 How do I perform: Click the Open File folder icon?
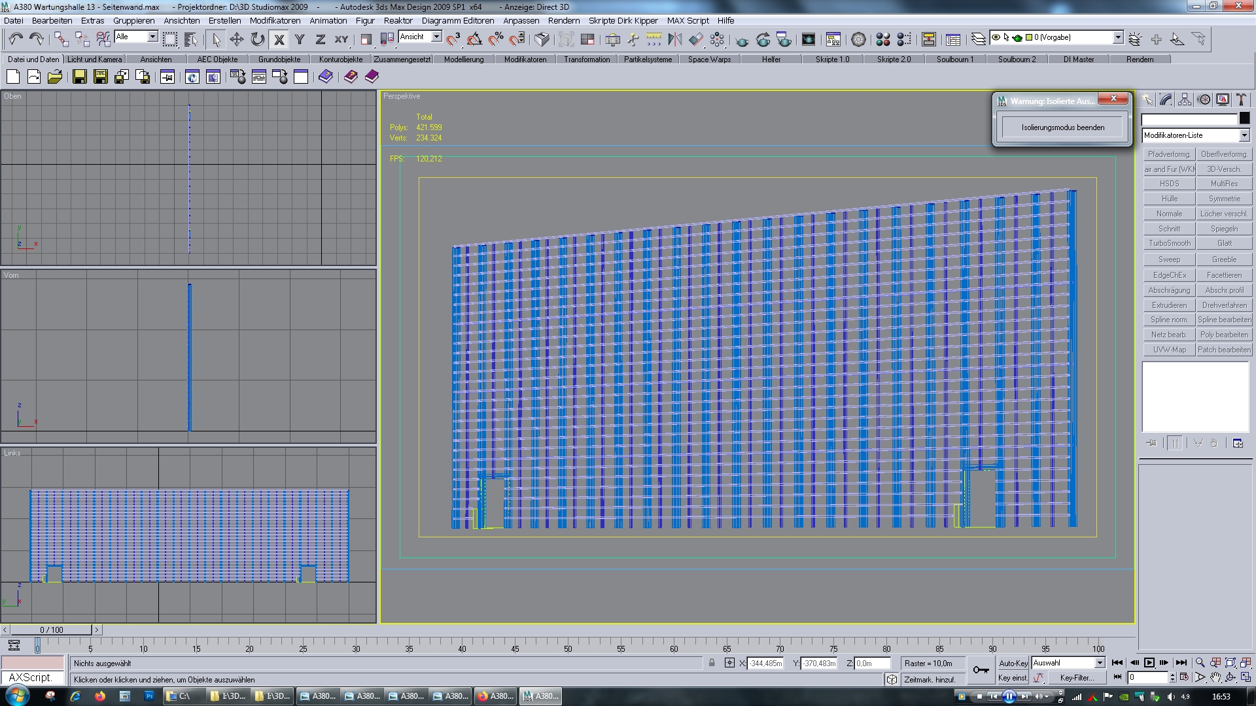coord(55,77)
